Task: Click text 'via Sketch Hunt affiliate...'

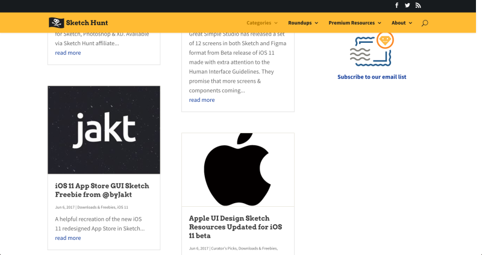Action: [87, 43]
